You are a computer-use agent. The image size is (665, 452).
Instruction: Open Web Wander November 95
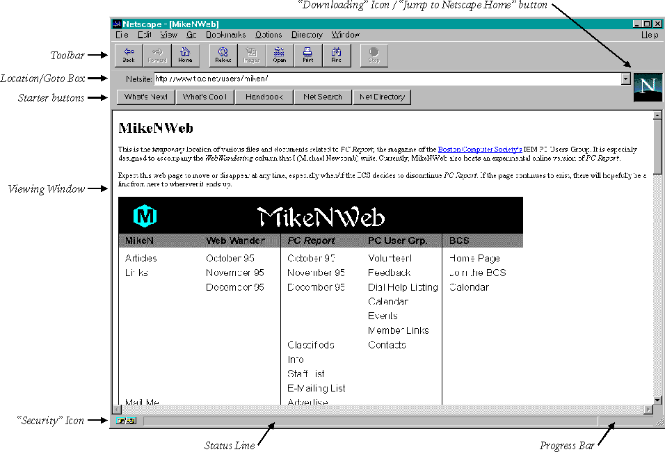tap(235, 273)
